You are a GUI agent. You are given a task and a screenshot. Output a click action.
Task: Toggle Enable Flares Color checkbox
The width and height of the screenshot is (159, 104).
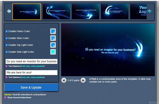tap(7, 31)
